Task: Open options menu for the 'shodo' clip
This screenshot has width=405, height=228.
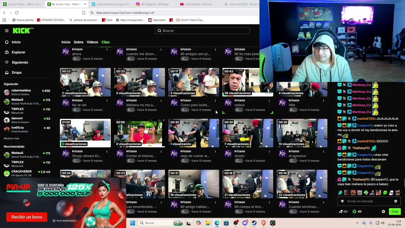Action: [269, 151]
